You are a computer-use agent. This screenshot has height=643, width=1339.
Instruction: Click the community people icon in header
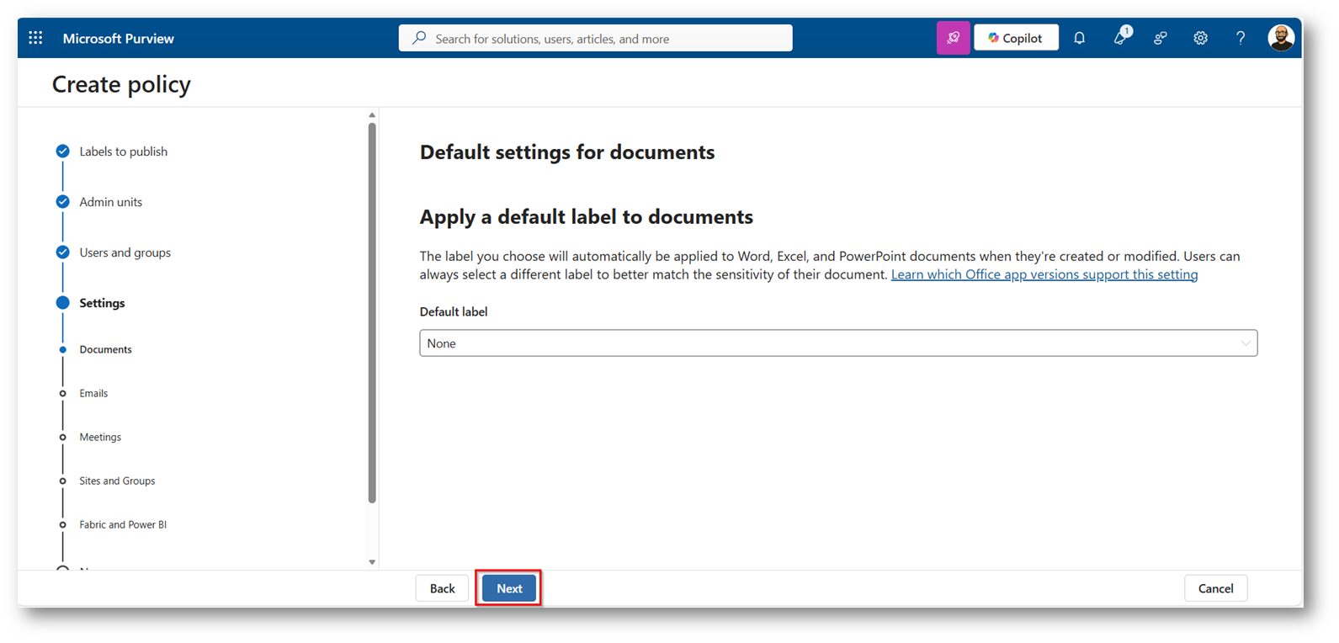pyautogui.click(x=1160, y=38)
